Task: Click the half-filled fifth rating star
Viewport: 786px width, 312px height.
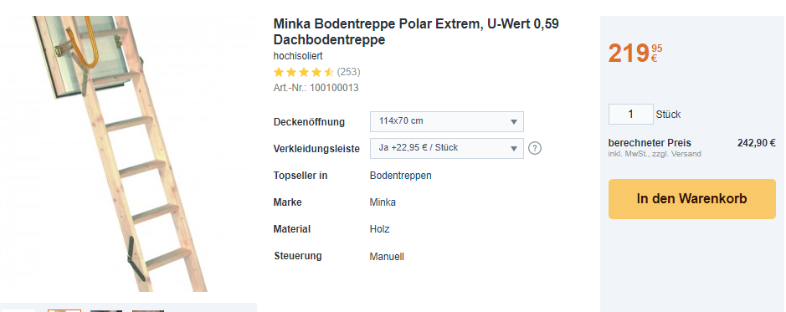Action: [329, 72]
